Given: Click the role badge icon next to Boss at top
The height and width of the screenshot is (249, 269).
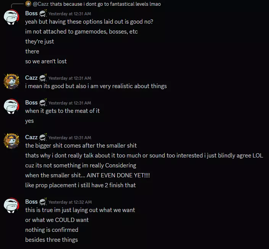Looking at the screenshot, I should pos(43,13).
